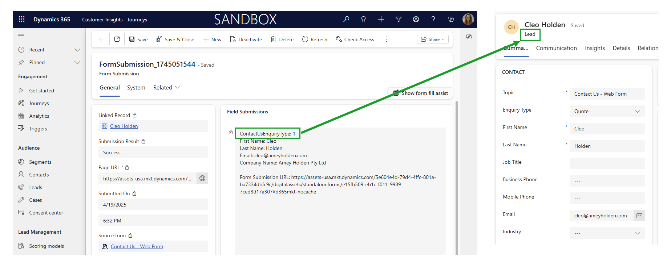
Task: Click the Job Title field
Action: [607, 163]
